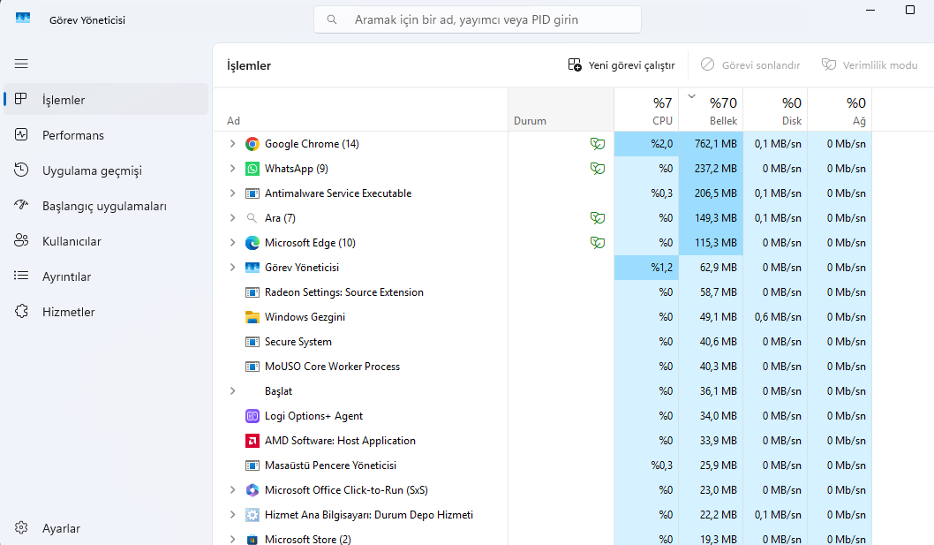This screenshot has width=934, height=545.
Task: Open the hamburger navigation menu
Action: click(21, 64)
